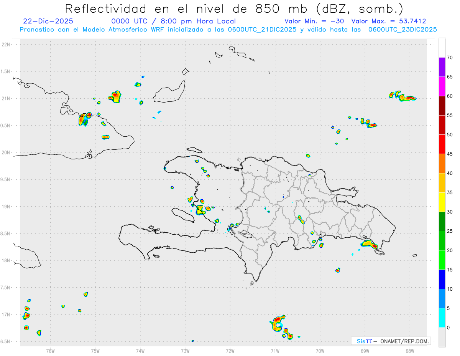This screenshot has height=356, width=460.
Task: Click the white top segment of colorbar
Action: [442, 48]
